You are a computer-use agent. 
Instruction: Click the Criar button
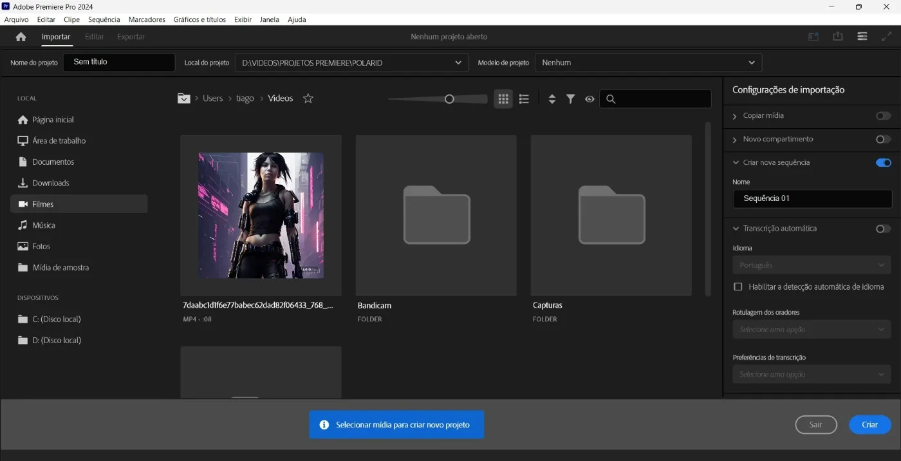pos(869,425)
